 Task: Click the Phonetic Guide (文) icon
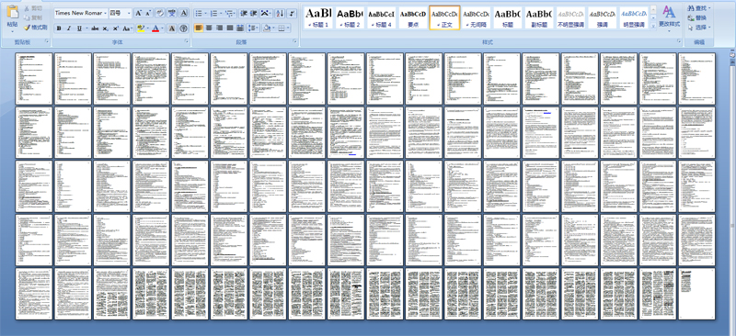172,13
